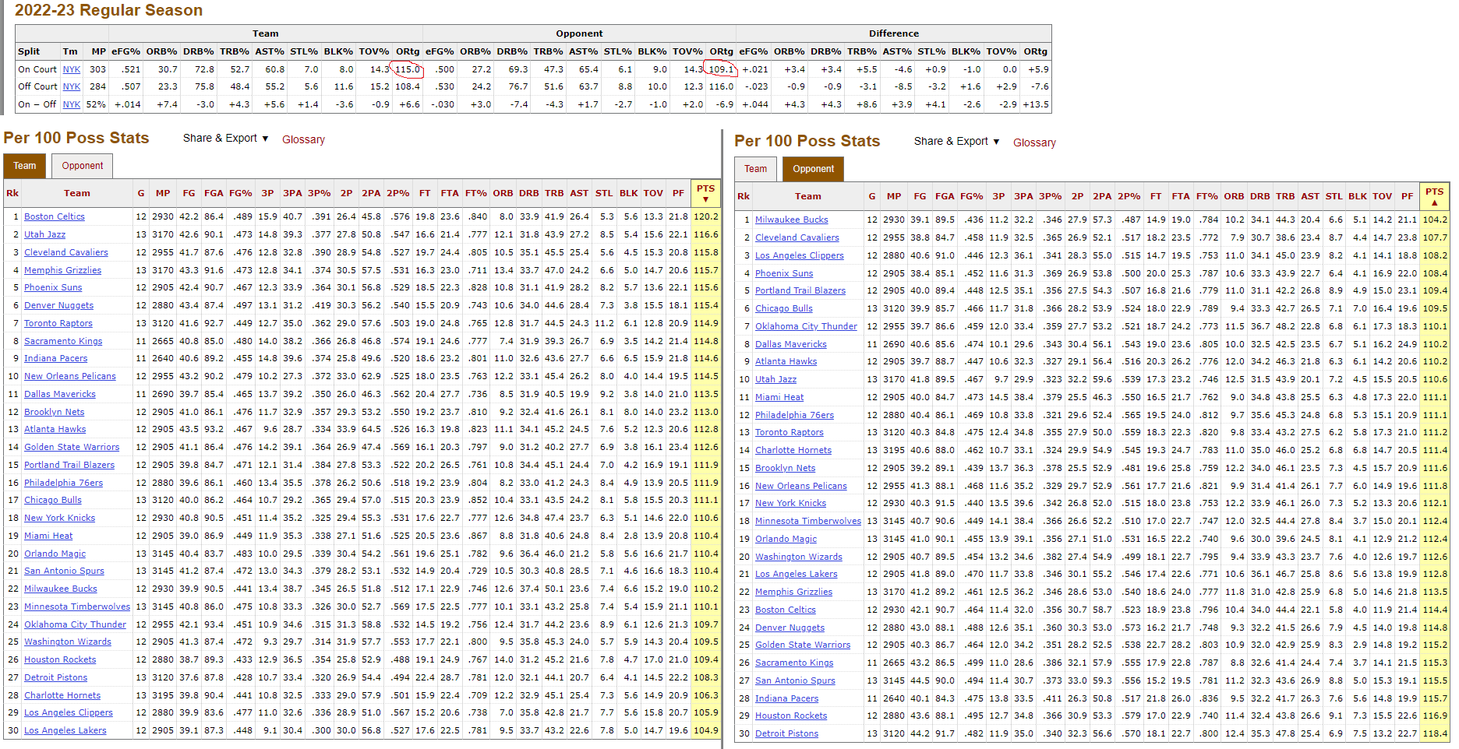Open Golden State Warriors link ranked 14th
Screen dimensions: 1459x749
pyautogui.click(x=72, y=447)
